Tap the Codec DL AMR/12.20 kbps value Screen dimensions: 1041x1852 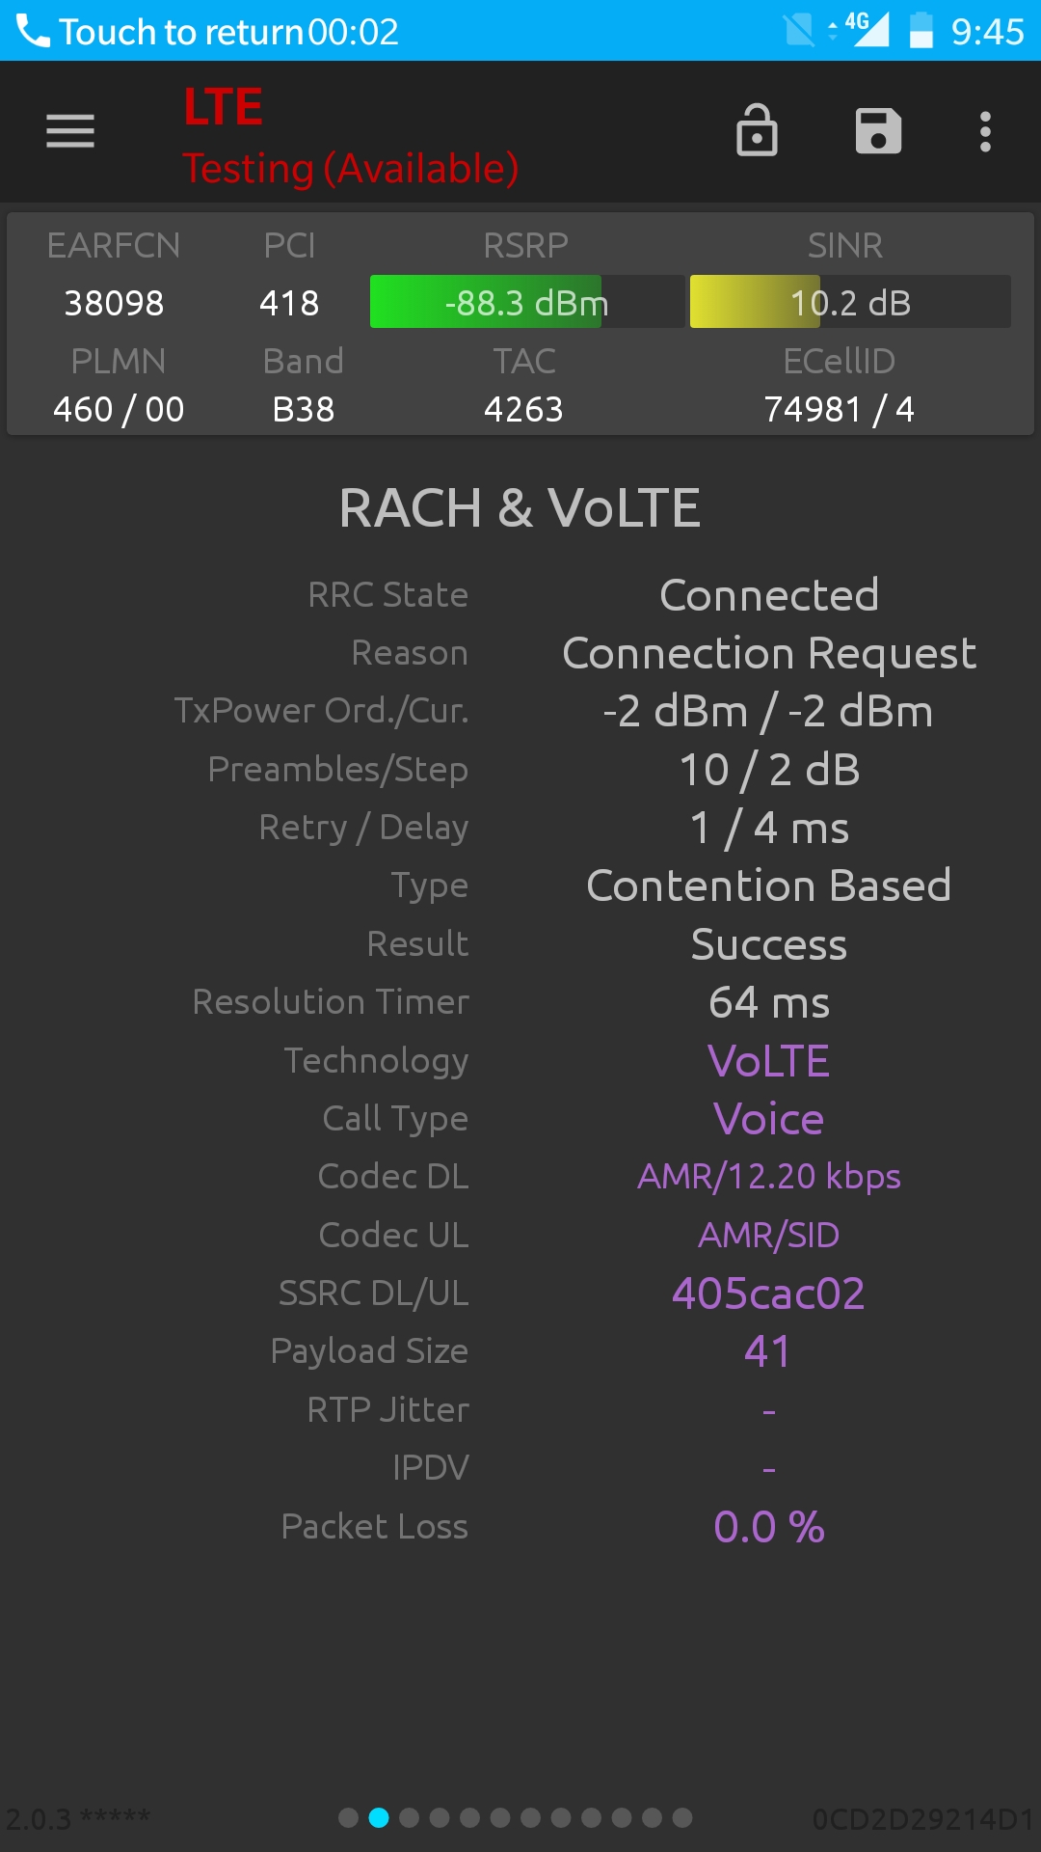click(x=768, y=1177)
